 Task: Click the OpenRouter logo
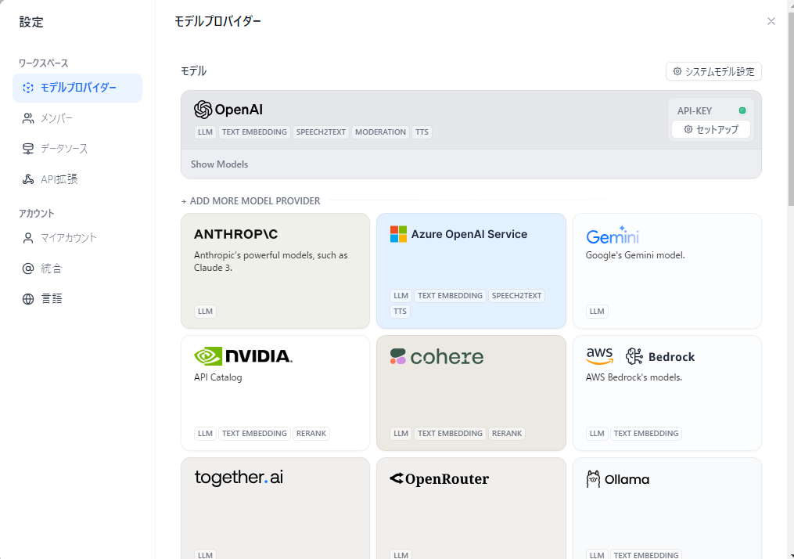439,478
